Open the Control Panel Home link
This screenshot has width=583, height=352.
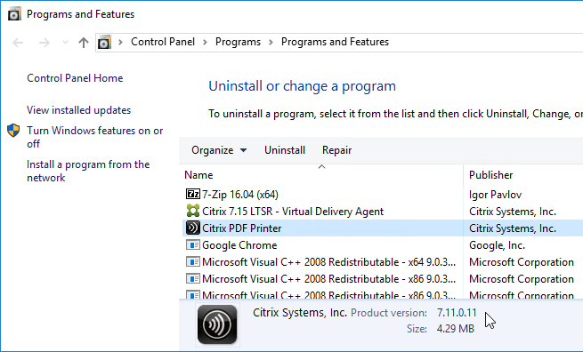point(75,78)
